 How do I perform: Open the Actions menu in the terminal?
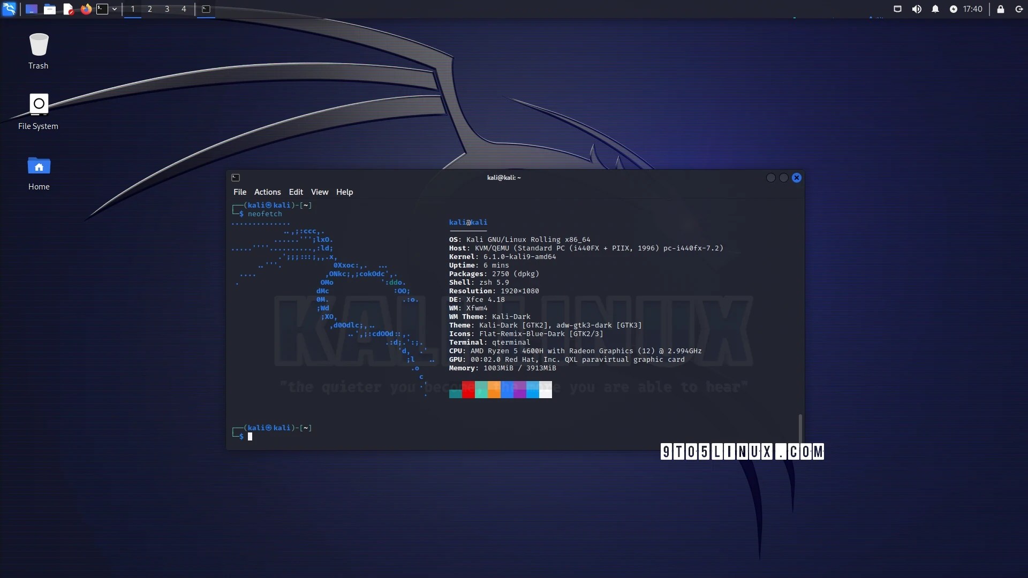(x=267, y=192)
